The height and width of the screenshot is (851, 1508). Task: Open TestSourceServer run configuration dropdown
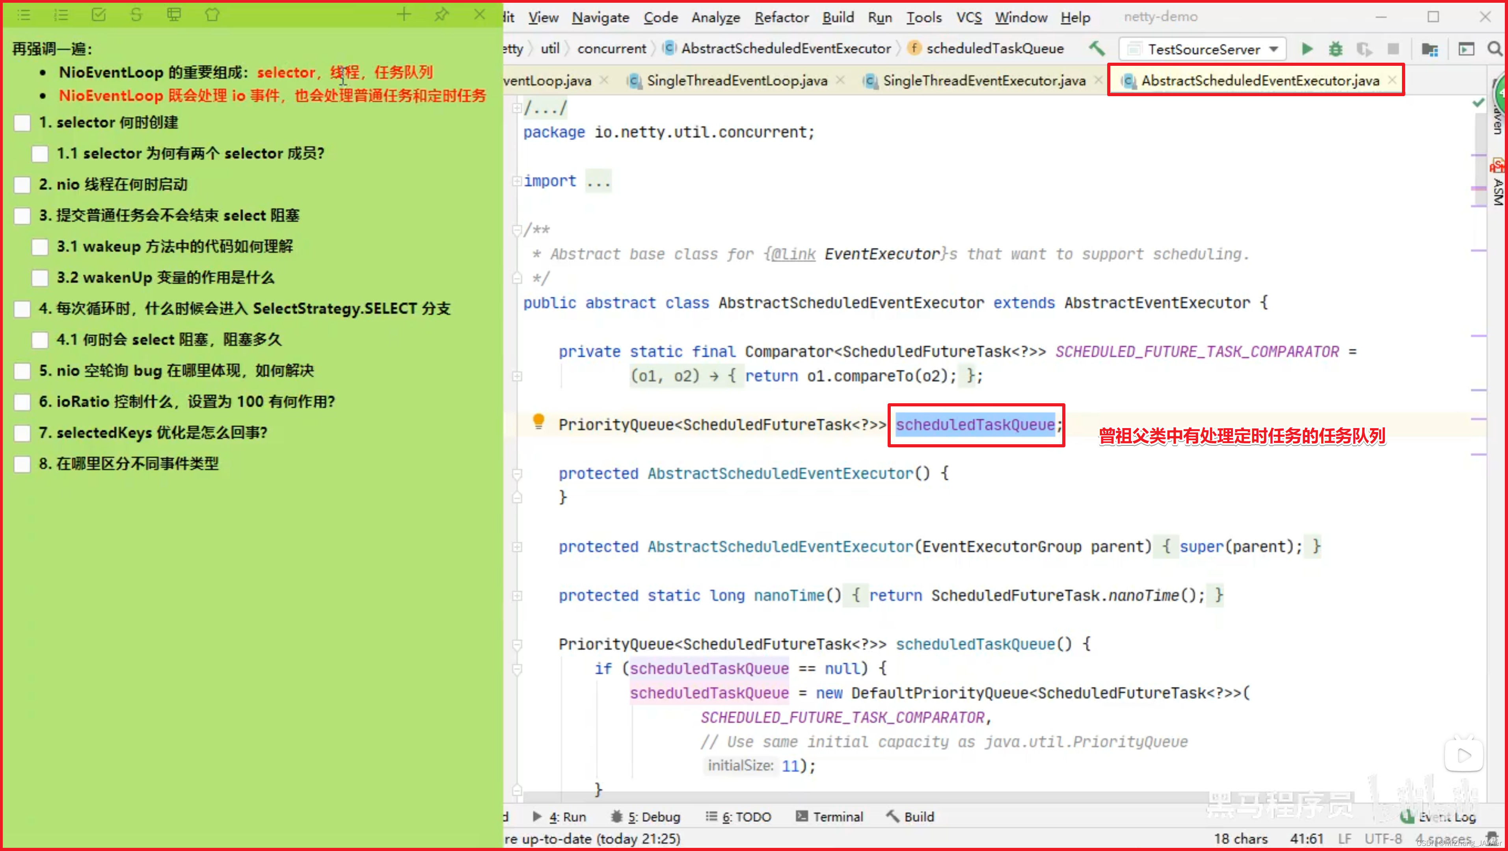tap(1203, 49)
